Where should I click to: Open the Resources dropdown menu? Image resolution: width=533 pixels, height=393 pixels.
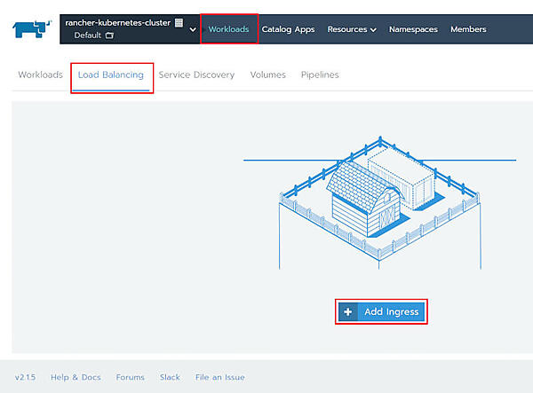352,29
